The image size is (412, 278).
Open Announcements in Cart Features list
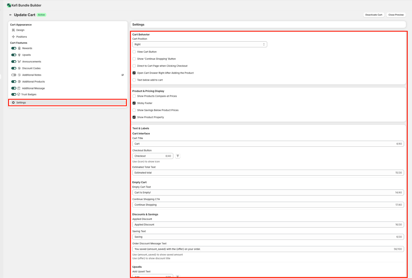32,62
